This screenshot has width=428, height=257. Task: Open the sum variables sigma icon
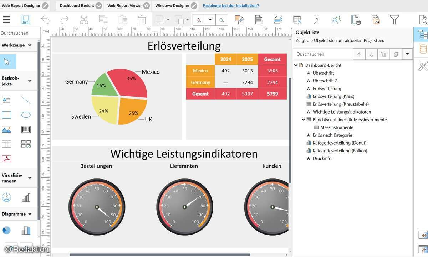click(316, 20)
